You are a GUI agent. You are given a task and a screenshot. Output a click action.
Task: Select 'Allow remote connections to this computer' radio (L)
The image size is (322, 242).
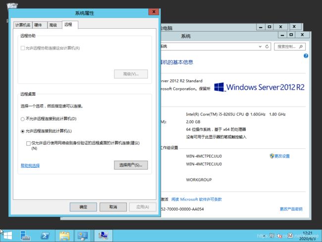(x=23, y=131)
